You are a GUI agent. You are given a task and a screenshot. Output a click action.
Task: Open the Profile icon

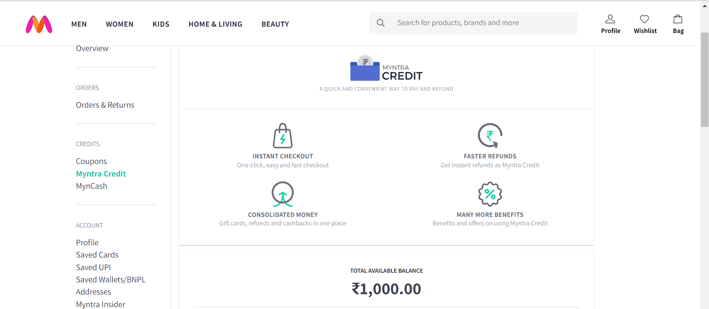[611, 18]
